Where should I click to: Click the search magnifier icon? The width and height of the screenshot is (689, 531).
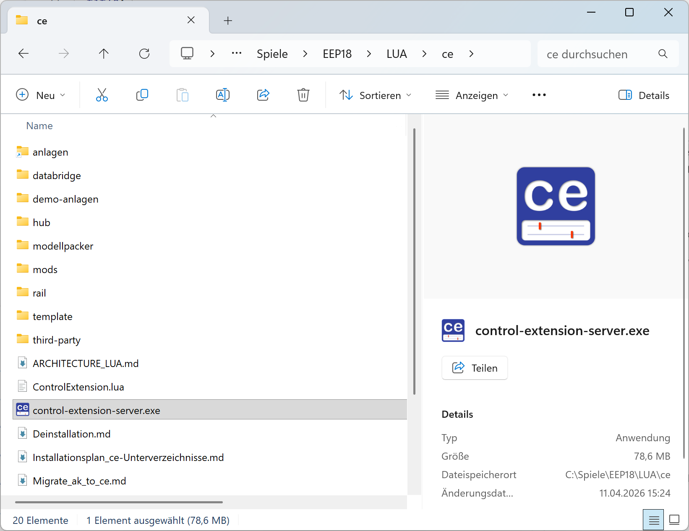pyautogui.click(x=663, y=54)
